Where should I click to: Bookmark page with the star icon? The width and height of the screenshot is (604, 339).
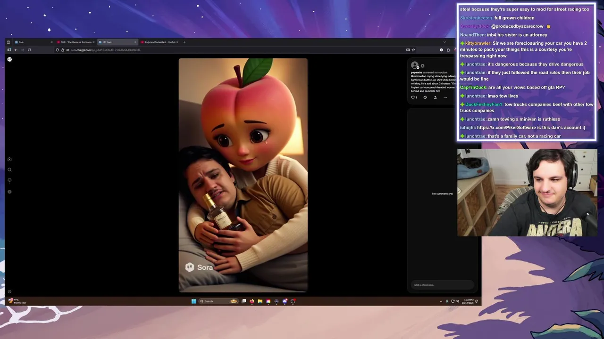coord(413,50)
